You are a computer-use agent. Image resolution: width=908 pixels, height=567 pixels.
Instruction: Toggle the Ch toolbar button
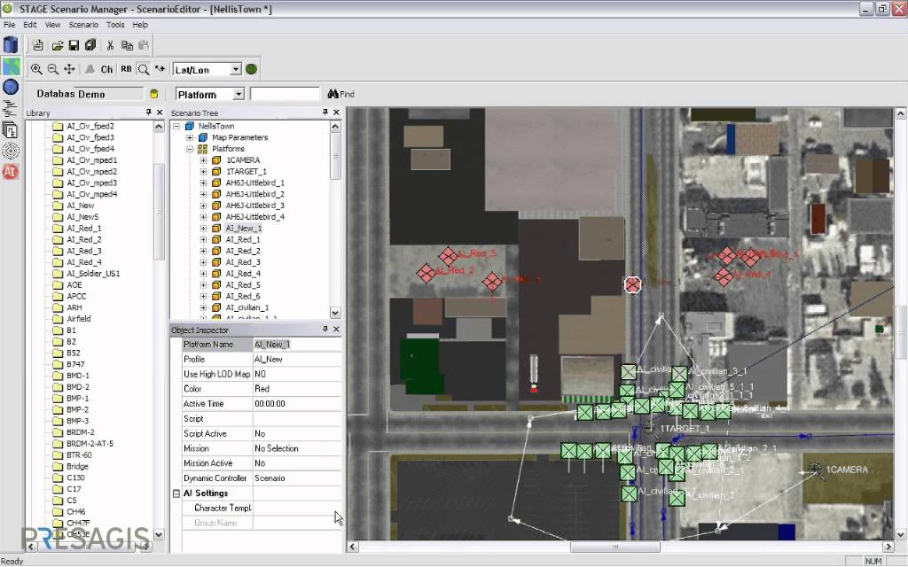(106, 69)
